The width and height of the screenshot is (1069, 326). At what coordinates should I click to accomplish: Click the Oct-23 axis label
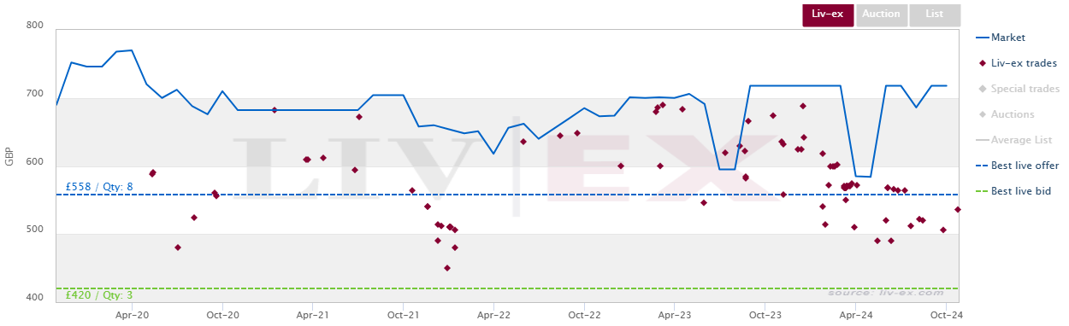[765, 314]
